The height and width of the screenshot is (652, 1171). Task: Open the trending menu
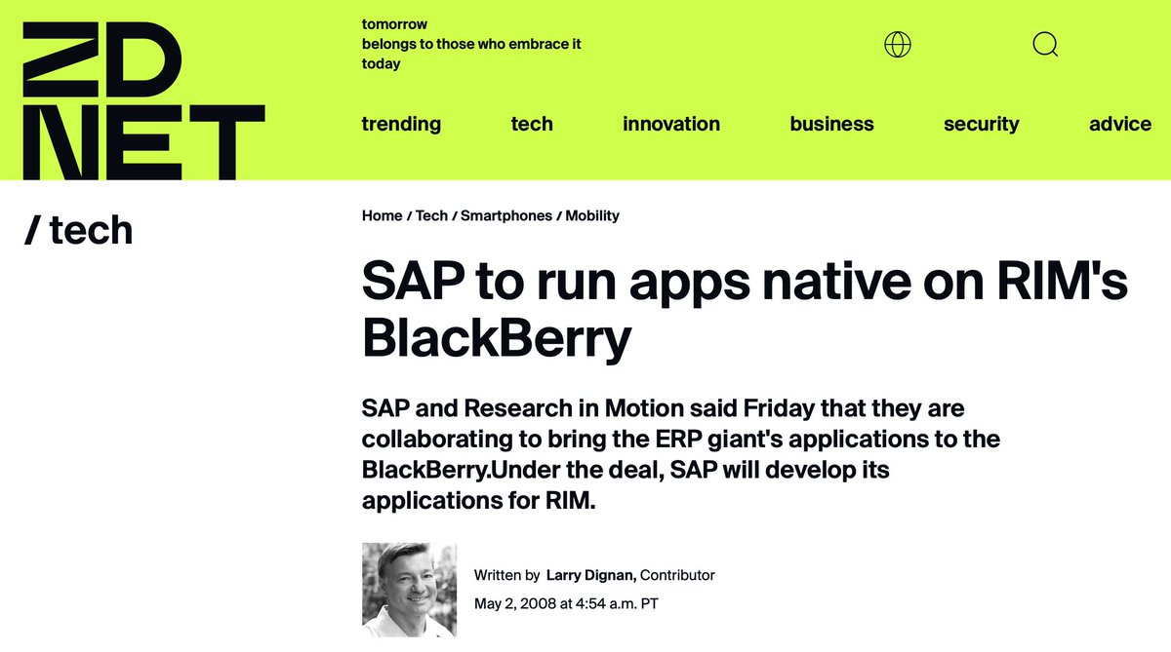401,124
